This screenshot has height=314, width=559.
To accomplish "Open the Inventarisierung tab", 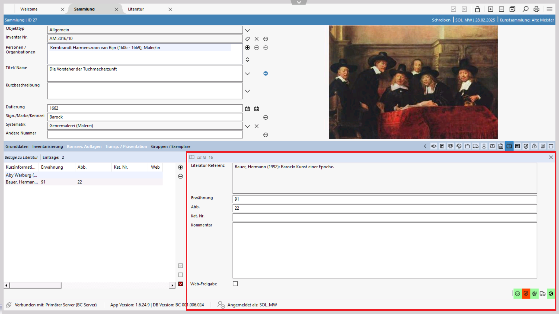I will tap(47, 147).
